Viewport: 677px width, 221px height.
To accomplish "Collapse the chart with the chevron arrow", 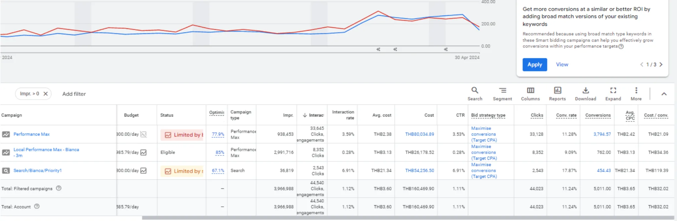I will point(664,94).
